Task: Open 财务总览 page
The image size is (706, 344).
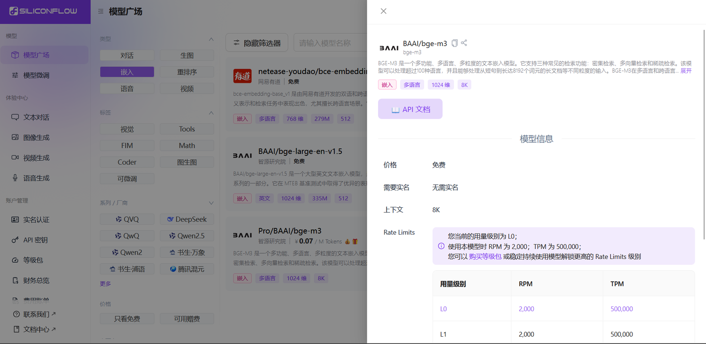Action: (x=44, y=280)
